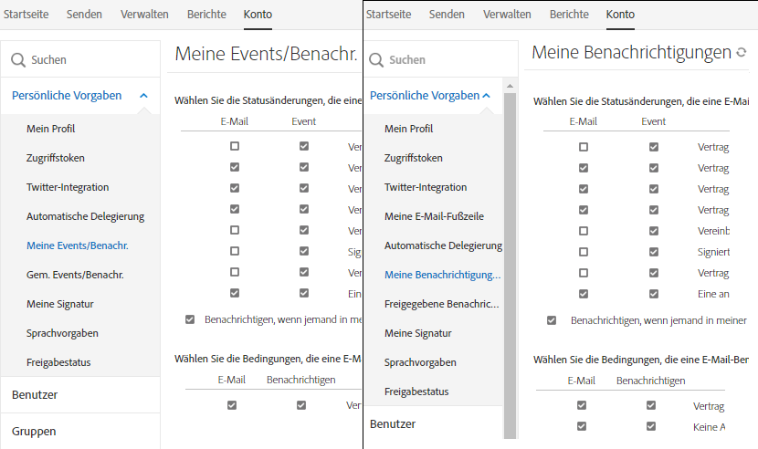Click the magnifier icon in the left sidebar search
This screenshot has height=449, width=758.
(17, 59)
